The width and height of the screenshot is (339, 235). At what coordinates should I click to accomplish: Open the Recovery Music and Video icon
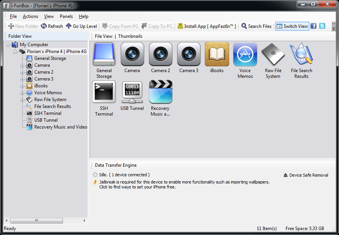(160, 92)
